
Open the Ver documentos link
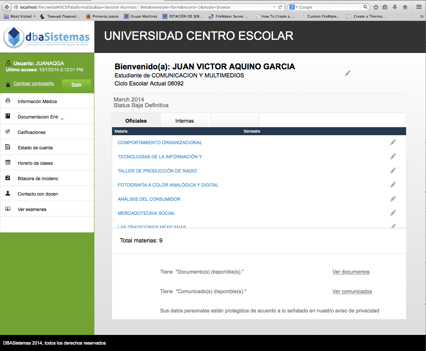pos(351,272)
